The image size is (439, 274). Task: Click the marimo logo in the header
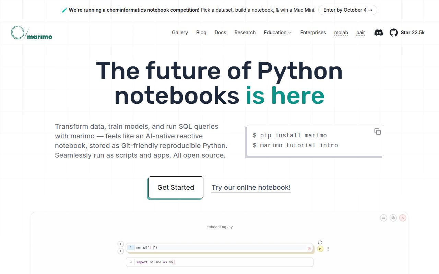(32, 33)
